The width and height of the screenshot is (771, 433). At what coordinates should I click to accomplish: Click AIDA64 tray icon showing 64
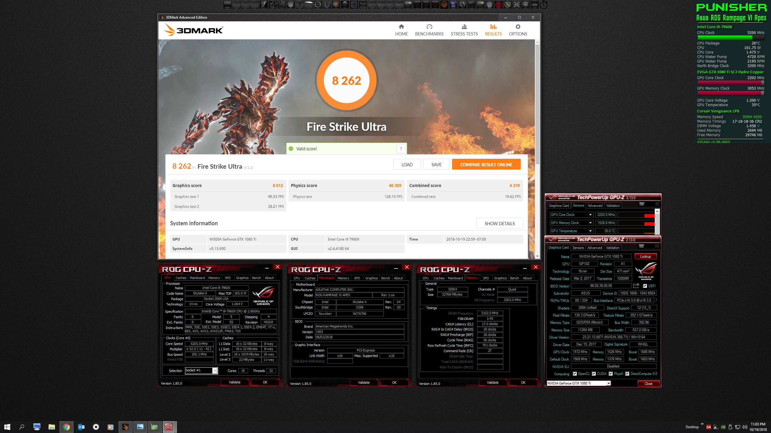pos(709,427)
